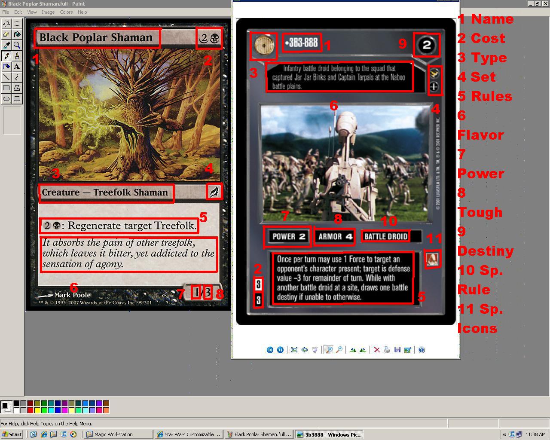
Task: Activate the Pick Color eyedropper tool
Action: (6, 45)
